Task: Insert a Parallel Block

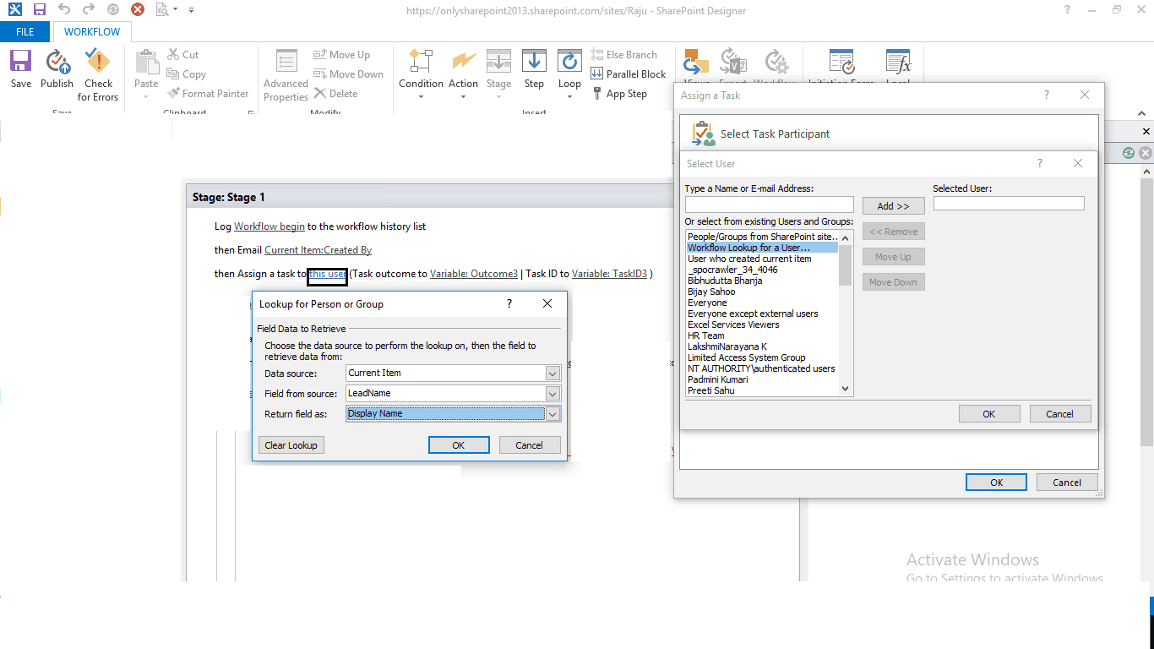Action: coord(629,74)
